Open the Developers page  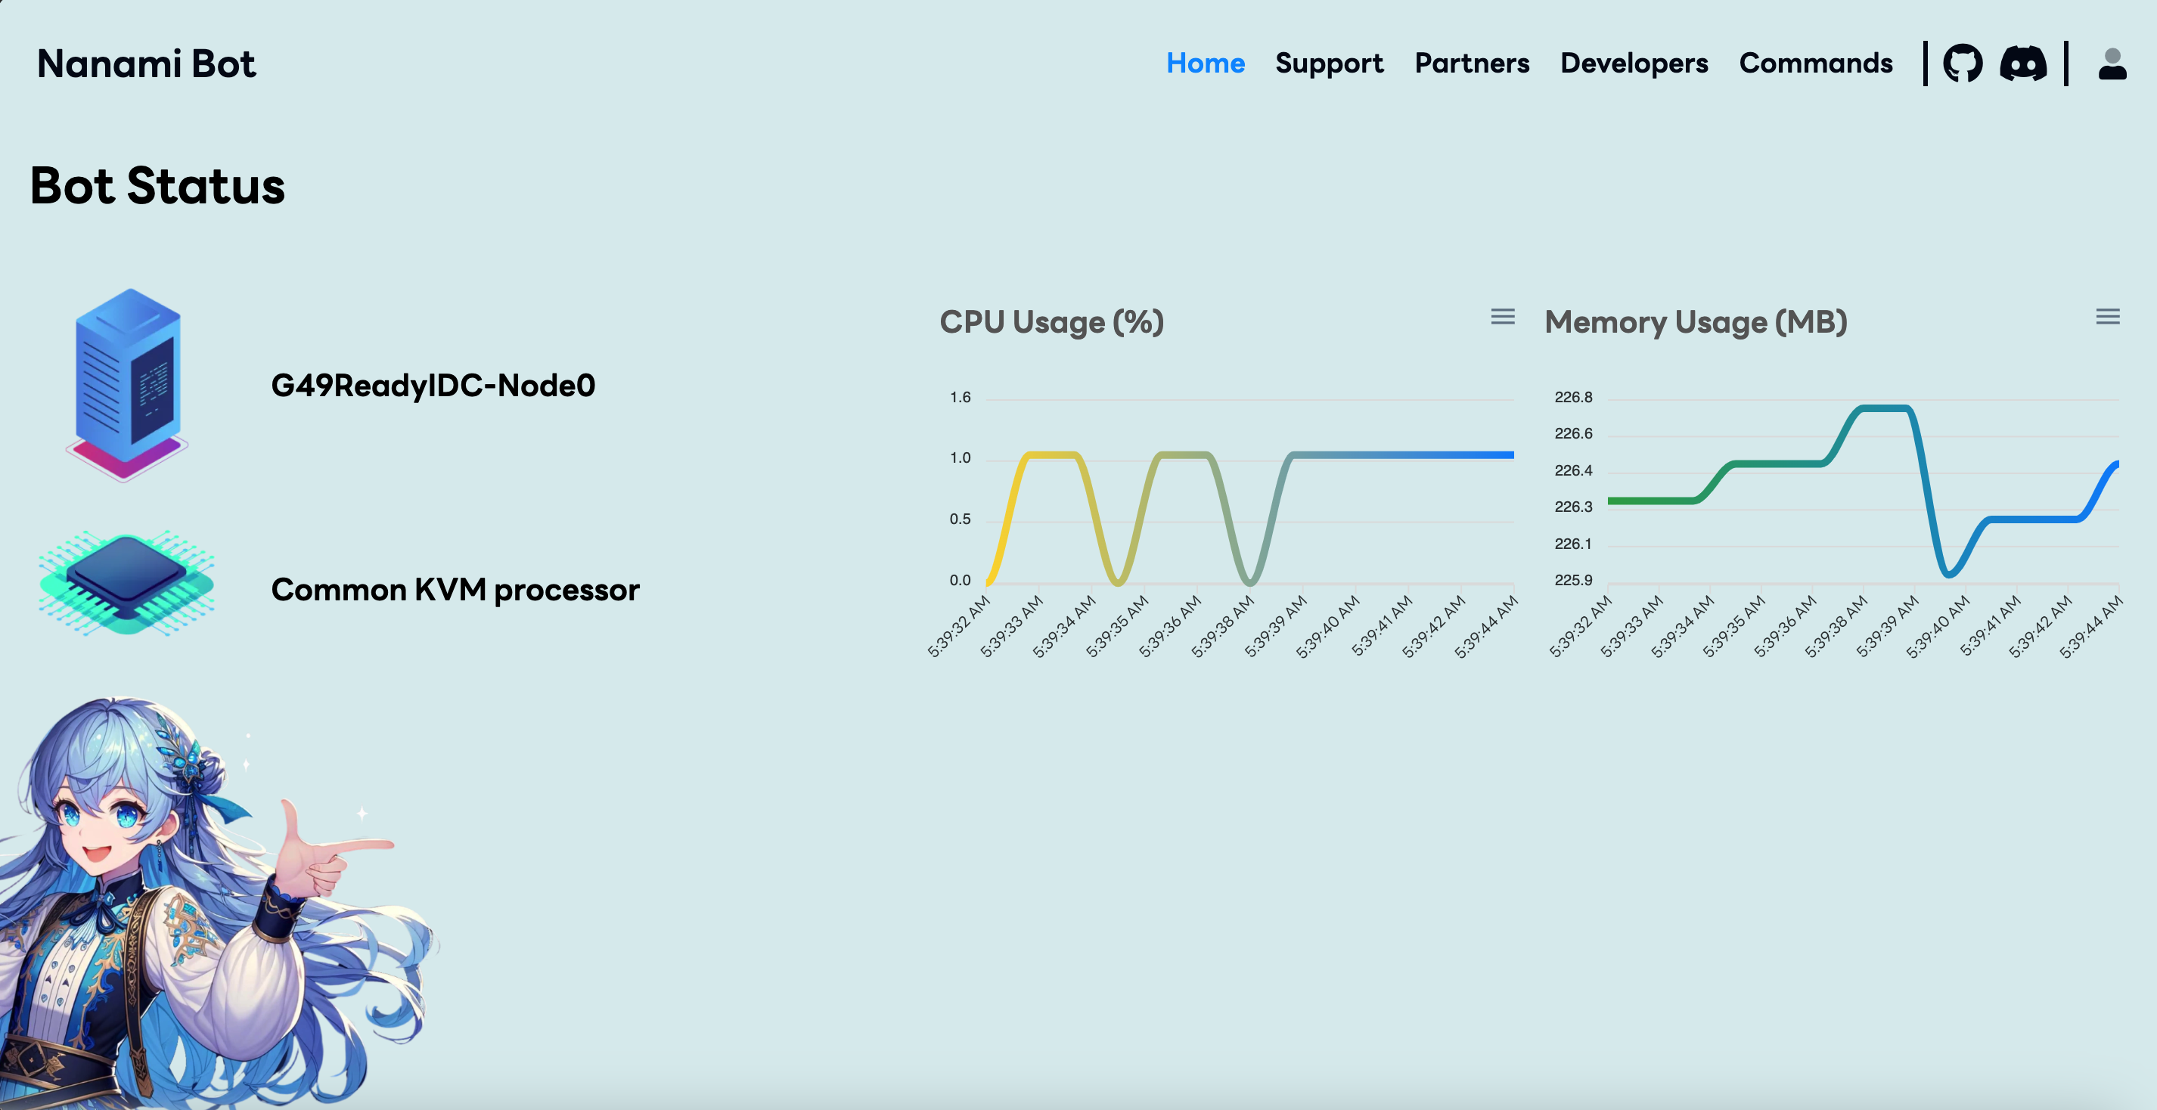[1634, 64]
